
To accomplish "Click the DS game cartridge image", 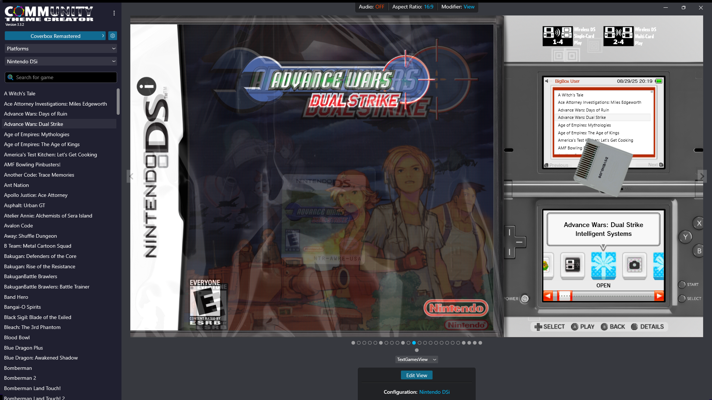I will [603, 169].
